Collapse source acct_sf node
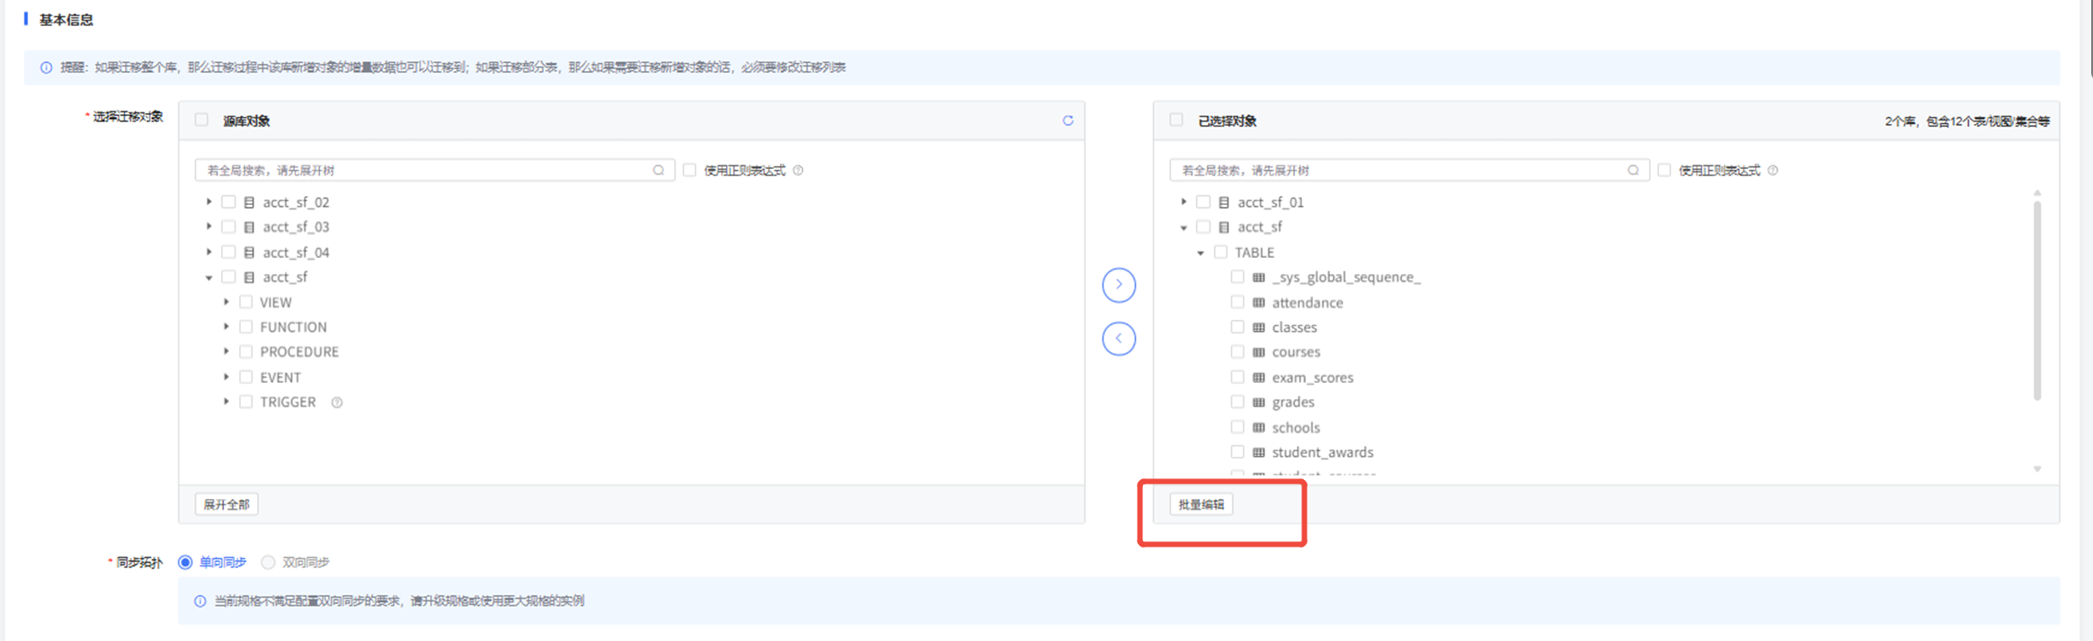The width and height of the screenshot is (2093, 641). pos(209,278)
